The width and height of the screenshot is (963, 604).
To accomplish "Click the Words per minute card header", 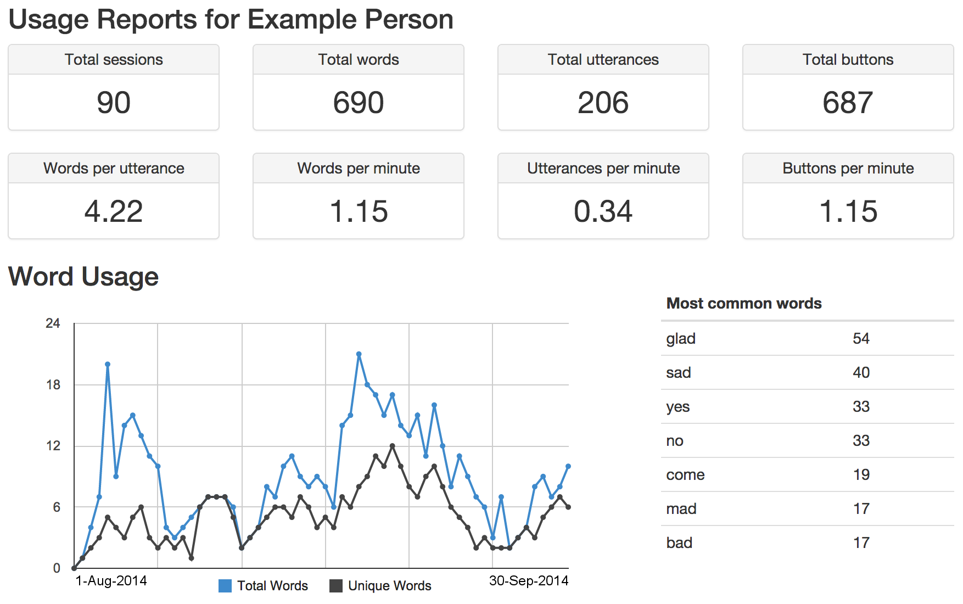I will coord(359,168).
